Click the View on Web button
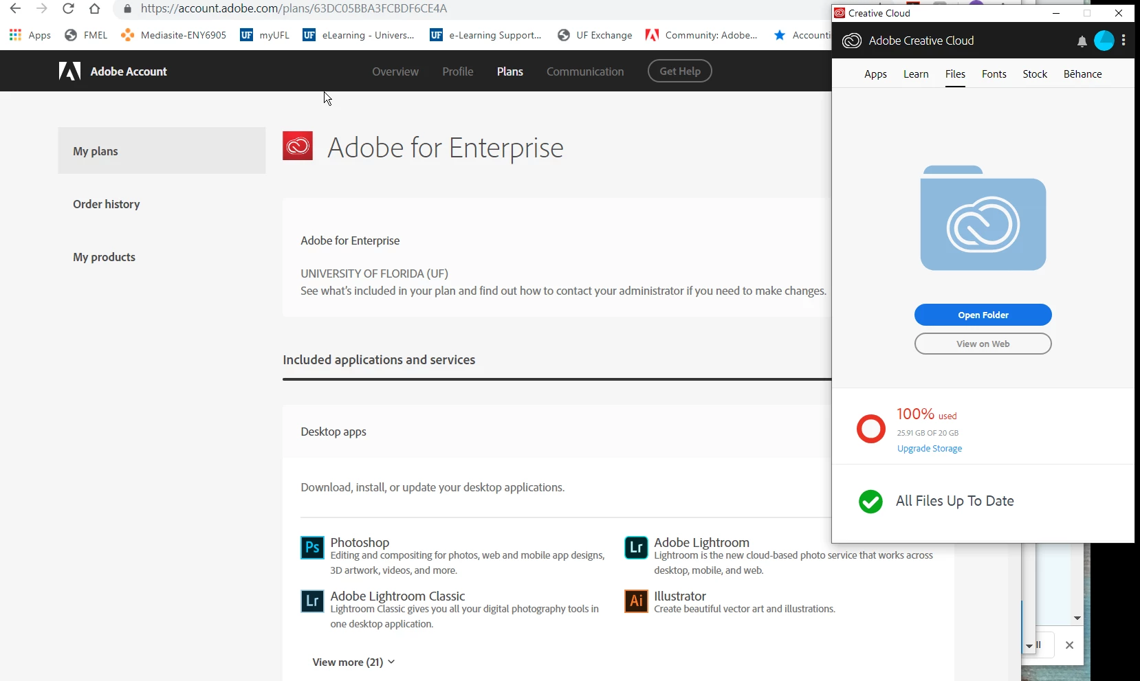Viewport: 1140px width, 681px height. pyautogui.click(x=983, y=344)
